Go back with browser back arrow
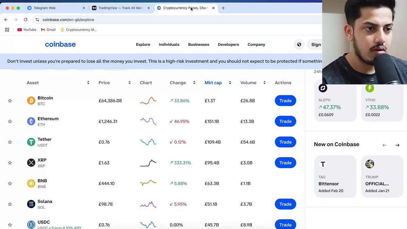The image size is (407, 229). (6, 20)
